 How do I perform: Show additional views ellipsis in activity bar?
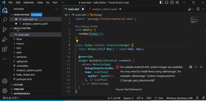click(5, 59)
